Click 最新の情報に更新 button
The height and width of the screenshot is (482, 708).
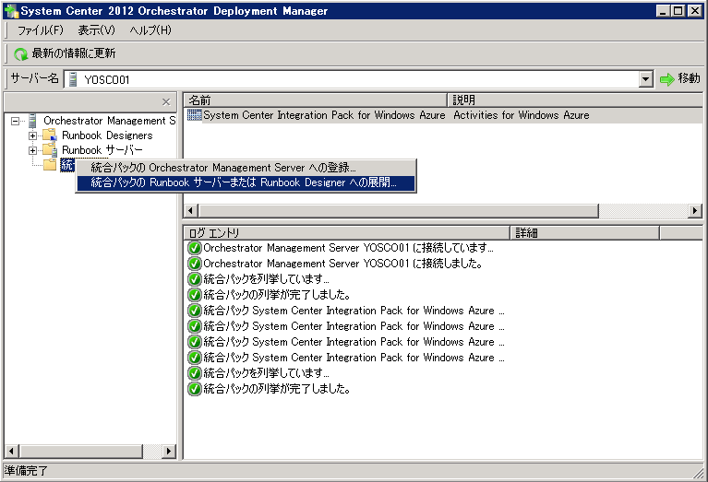pyautogui.click(x=65, y=53)
